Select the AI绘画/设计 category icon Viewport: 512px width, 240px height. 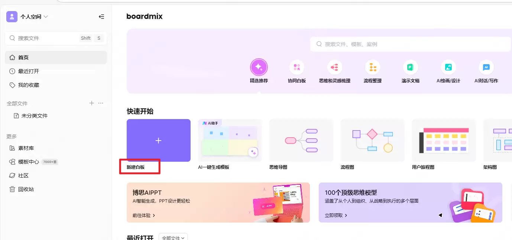click(x=448, y=67)
